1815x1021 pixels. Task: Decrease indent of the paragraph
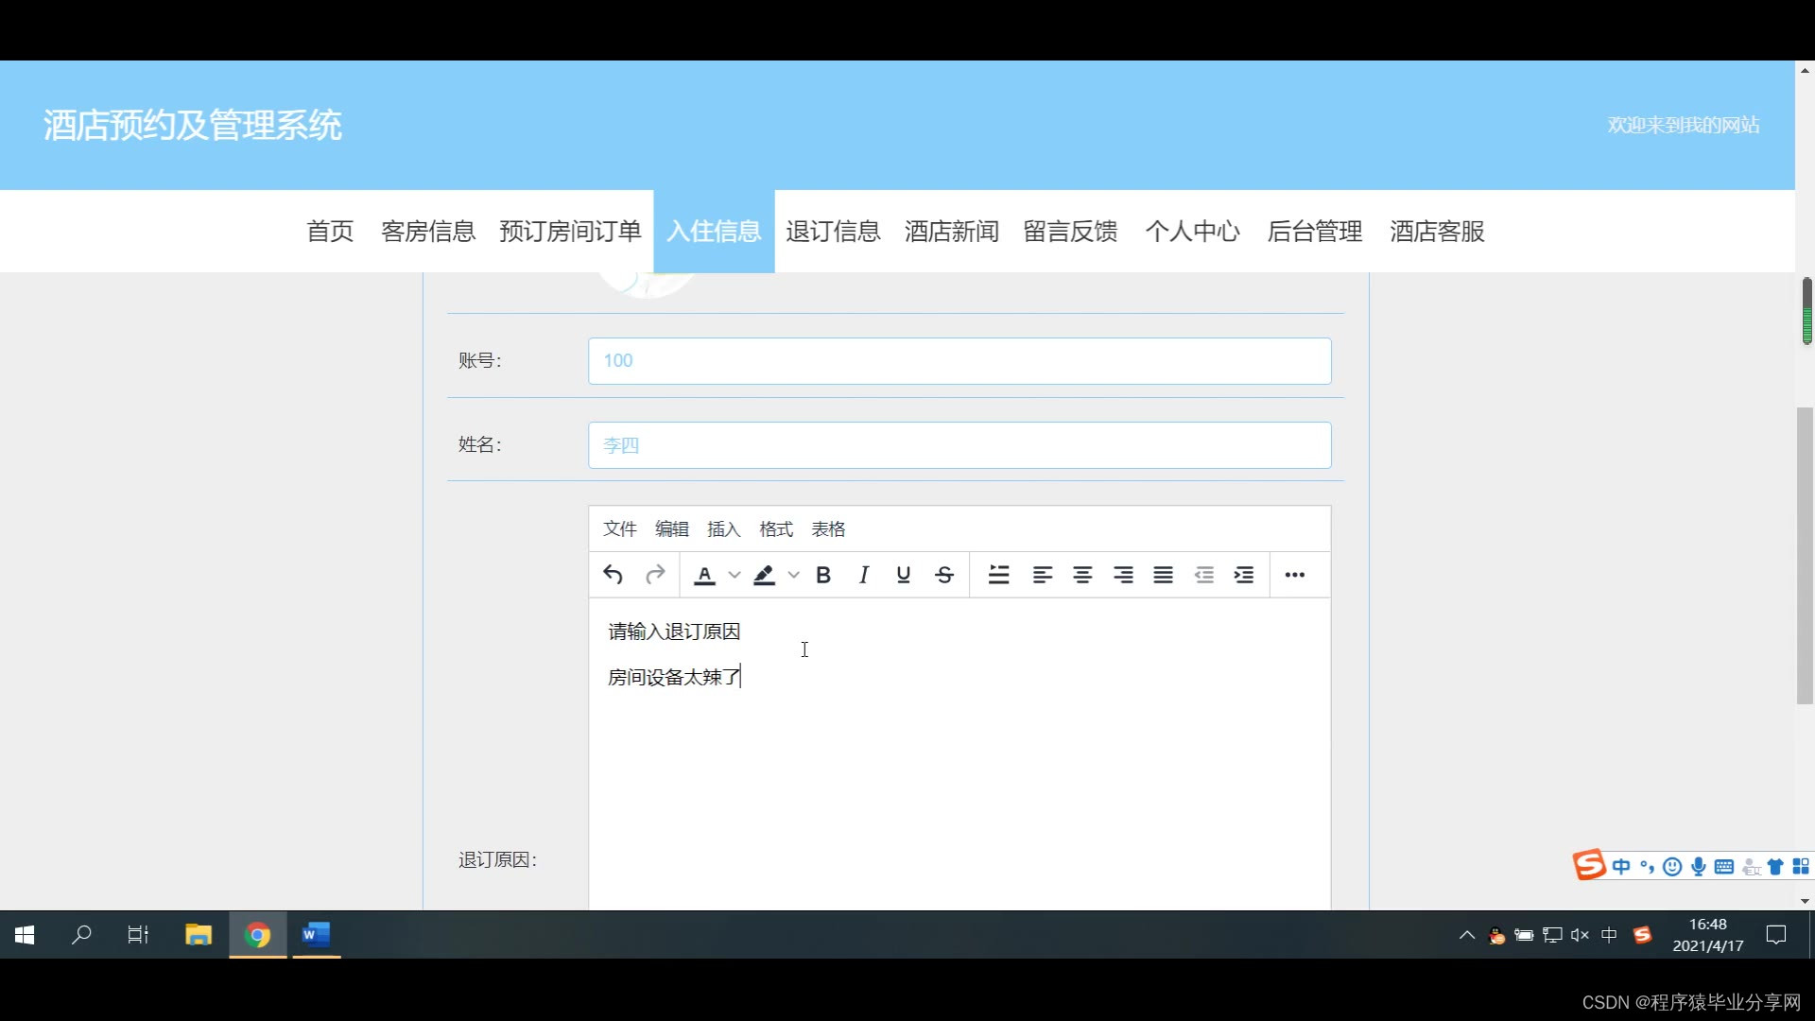coord(1203,575)
